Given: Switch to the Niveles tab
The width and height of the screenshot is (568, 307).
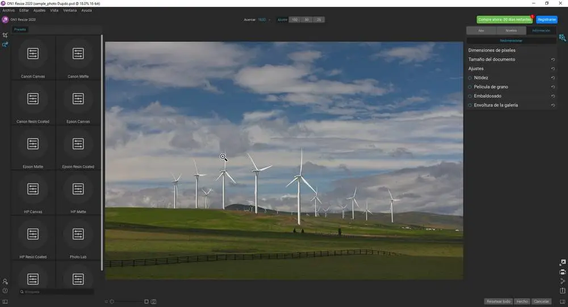Looking at the screenshot, I should (511, 31).
